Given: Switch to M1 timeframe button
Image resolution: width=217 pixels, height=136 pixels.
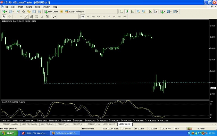Looking at the screenshot, I should pos(83,17).
